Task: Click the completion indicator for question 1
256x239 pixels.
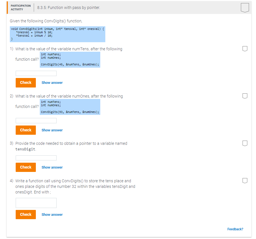Action: 245,48
